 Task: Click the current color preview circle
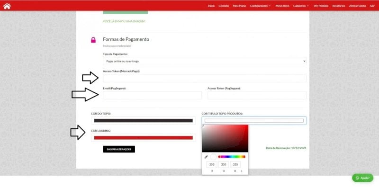(213, 157)
